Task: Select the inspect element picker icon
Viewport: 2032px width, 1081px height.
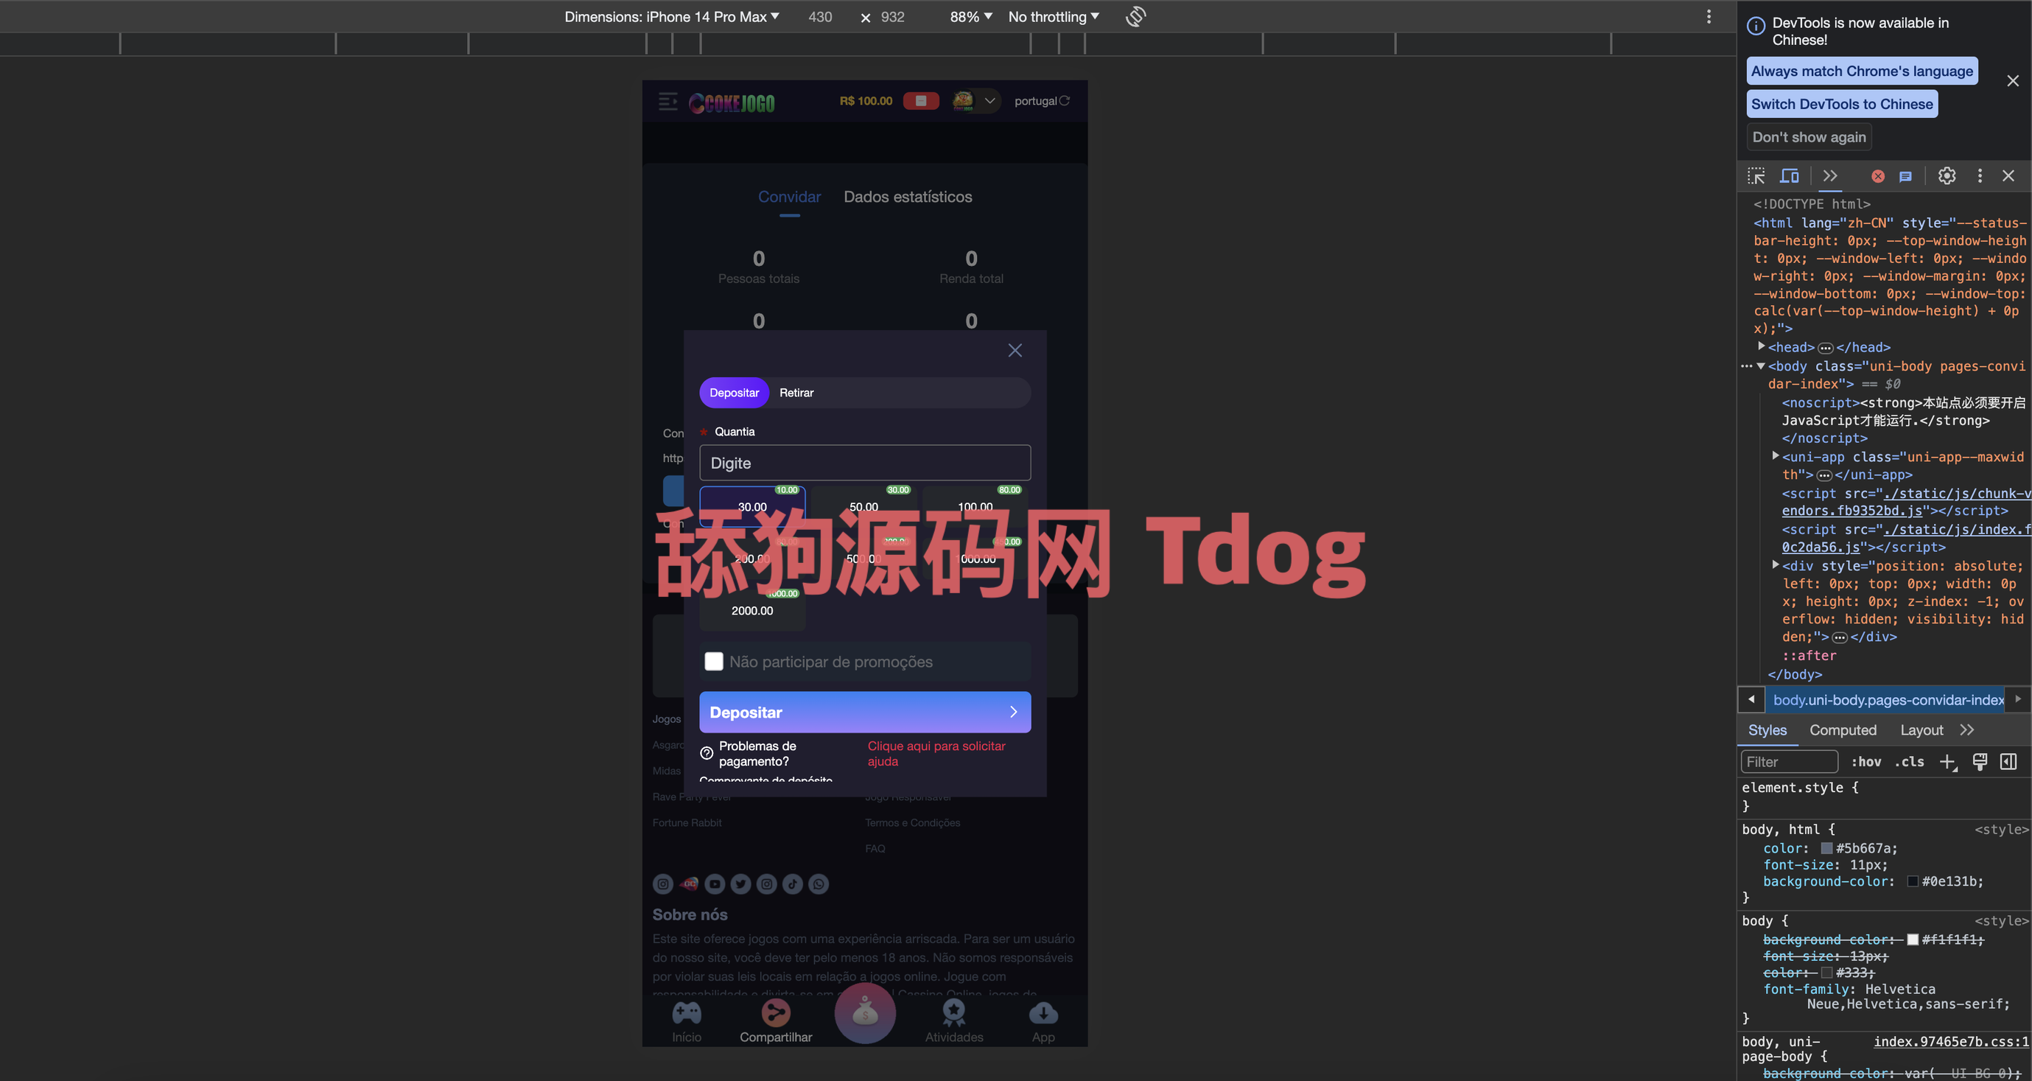Action: coord(1756,176)
